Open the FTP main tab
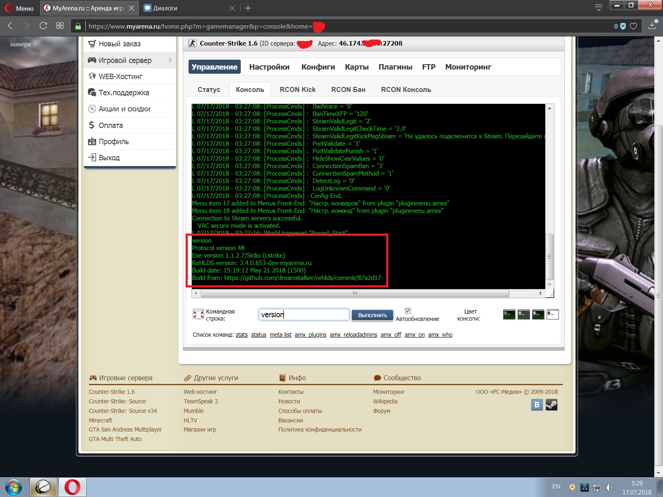This screenshot has width=663, height=497. pos(429,67)
